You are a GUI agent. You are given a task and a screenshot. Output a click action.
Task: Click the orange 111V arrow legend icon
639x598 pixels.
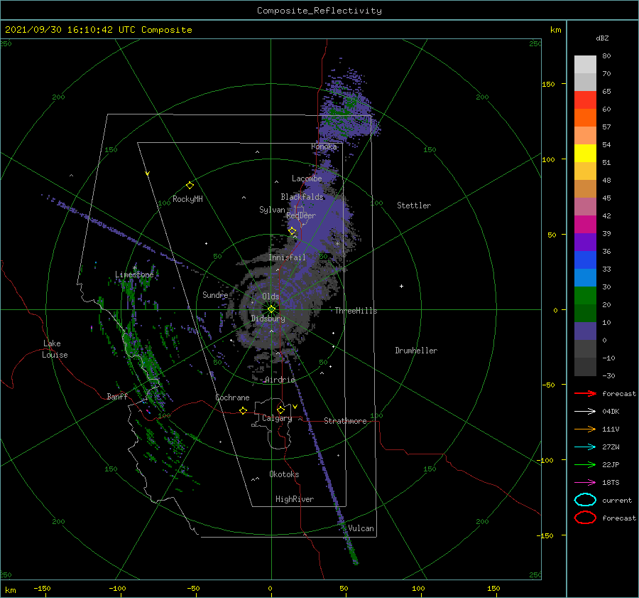(585, 429)
